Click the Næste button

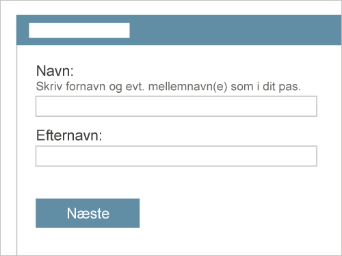(x=88, y=213)
